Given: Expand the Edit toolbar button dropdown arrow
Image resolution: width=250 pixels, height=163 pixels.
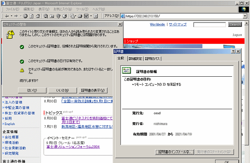Looking at the screenshot, I should (91, 16).
